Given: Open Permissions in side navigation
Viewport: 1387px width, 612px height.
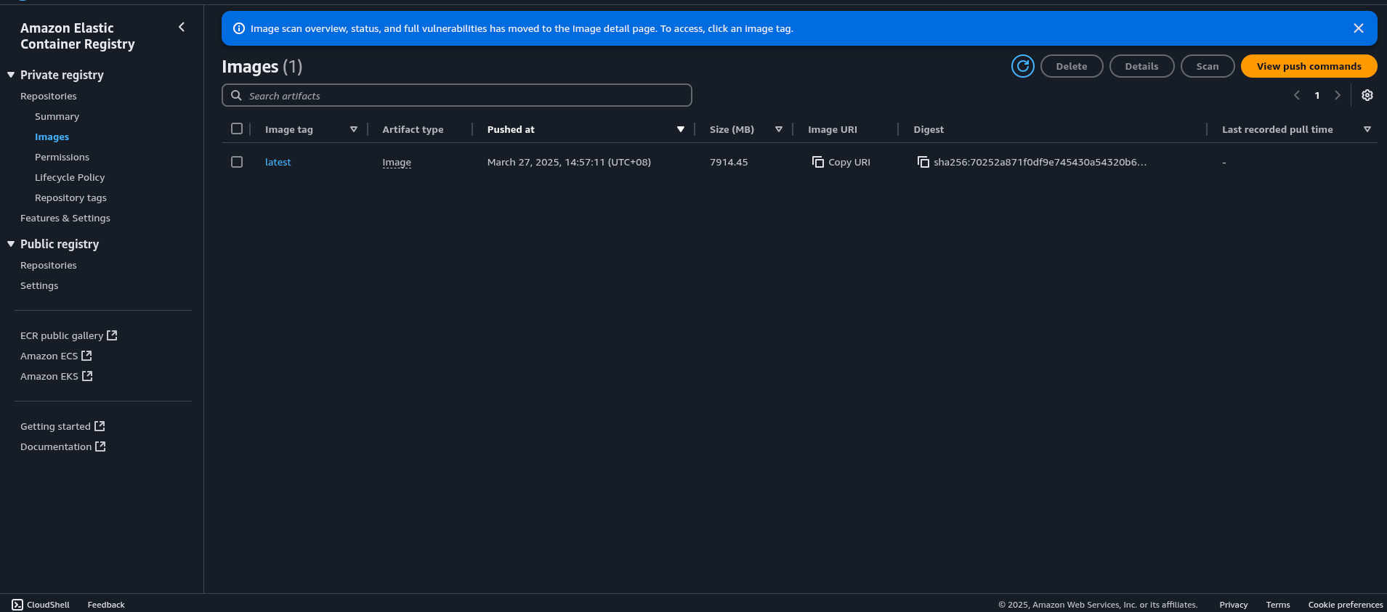Looking at the screenshot, I should 62,157.
